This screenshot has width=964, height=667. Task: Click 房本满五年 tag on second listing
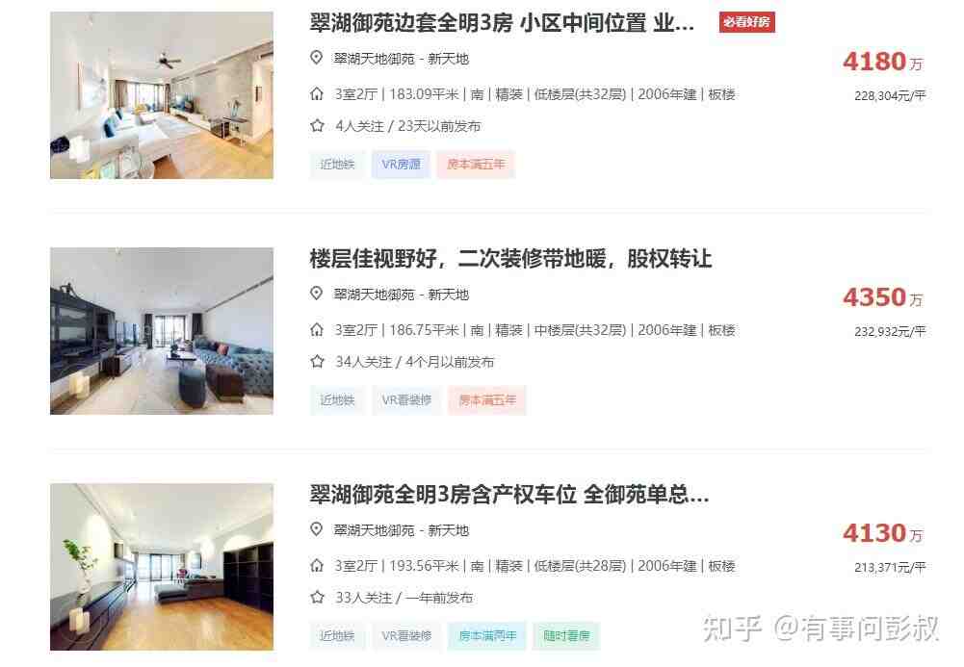pos(487,399)
